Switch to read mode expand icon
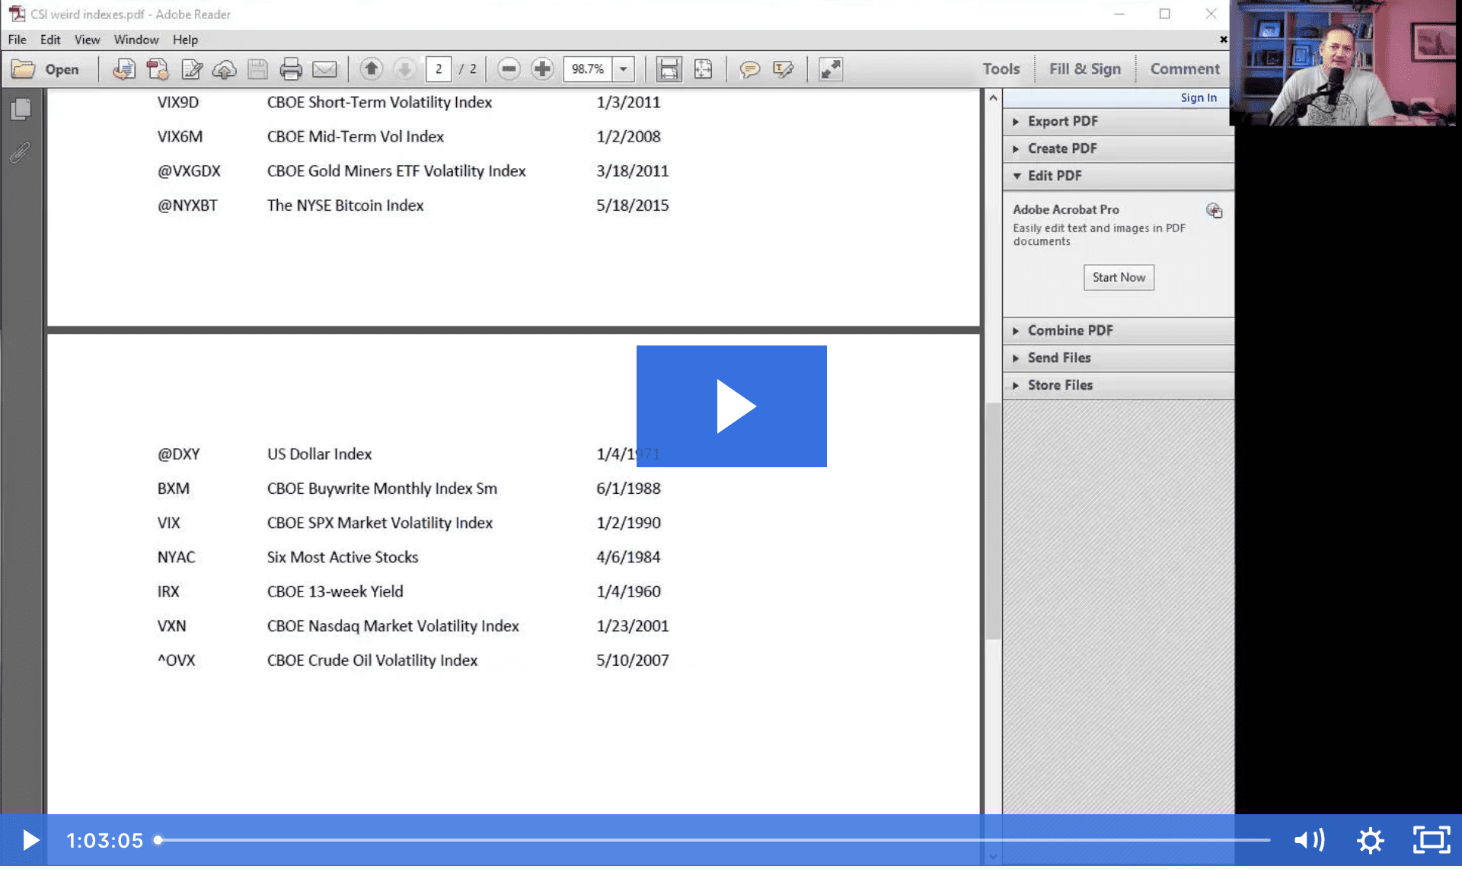 [831, 69]
